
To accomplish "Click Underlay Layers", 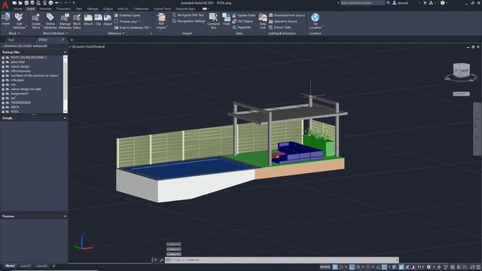I will [x=127, y=15].
